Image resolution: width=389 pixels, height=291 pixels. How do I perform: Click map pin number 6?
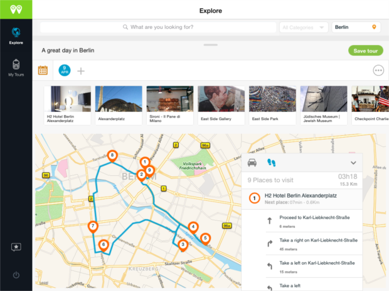[104, 245]
